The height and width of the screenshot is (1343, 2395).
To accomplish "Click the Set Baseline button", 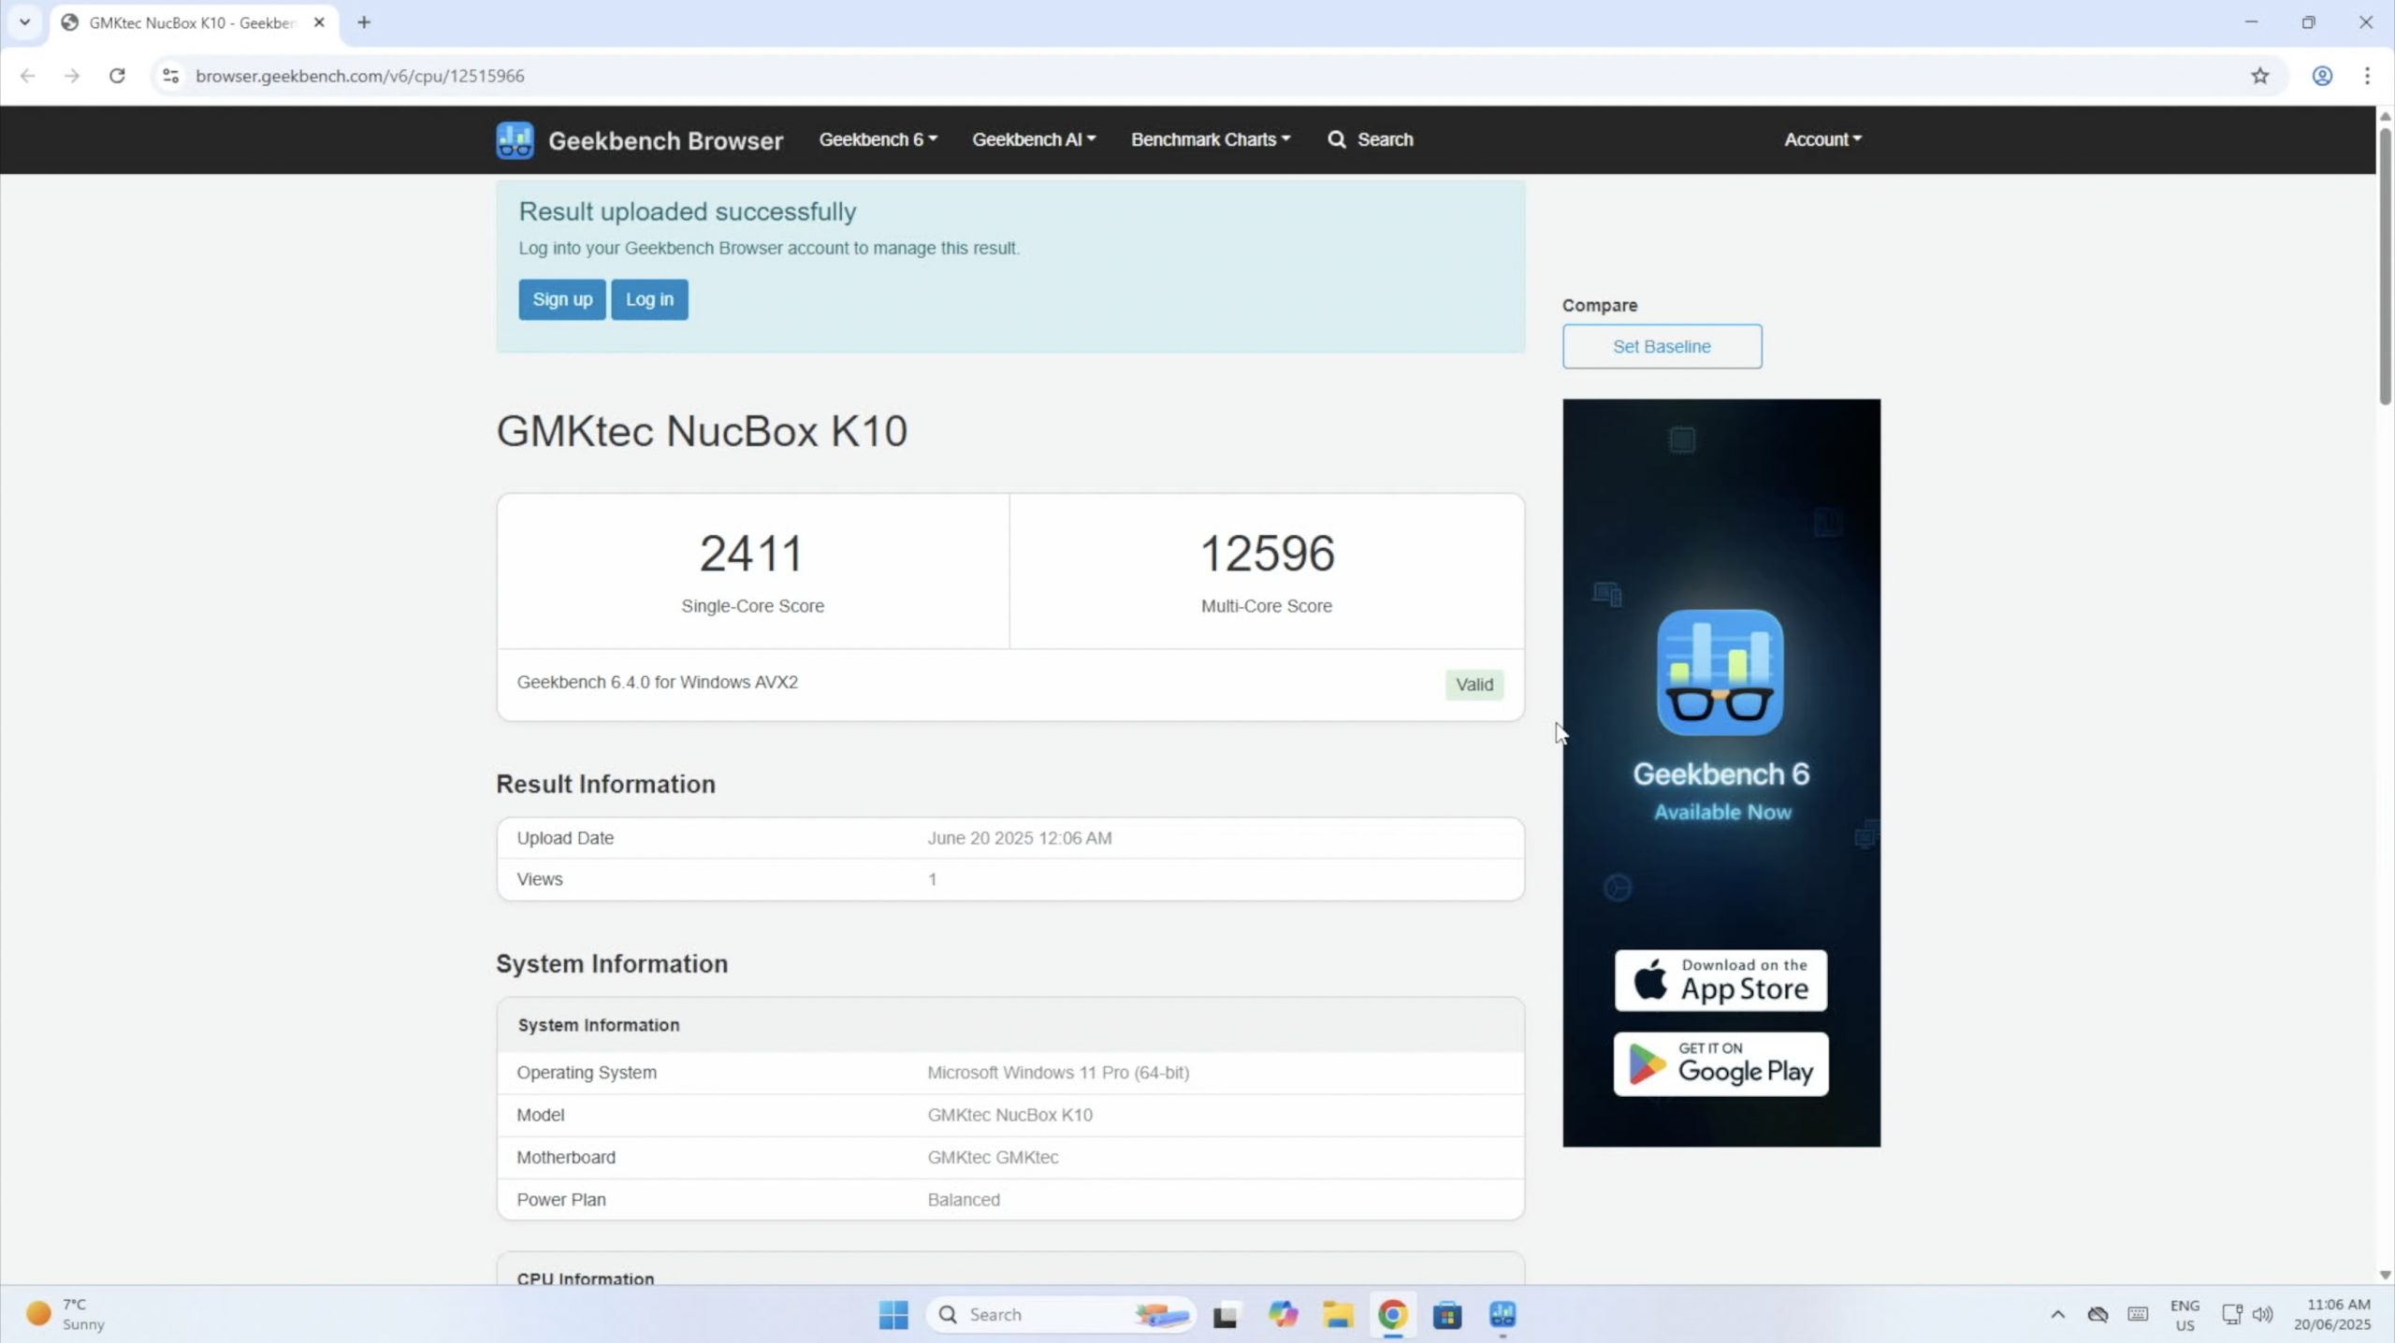I will coord(1662,346).
